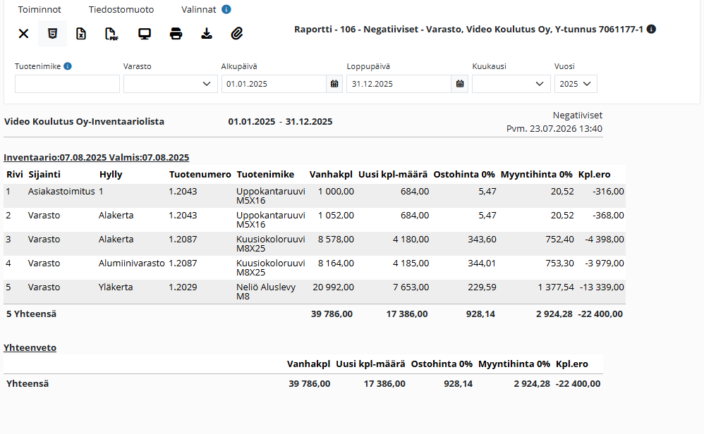Click the paperclip attachment icon

pos(237,34)
